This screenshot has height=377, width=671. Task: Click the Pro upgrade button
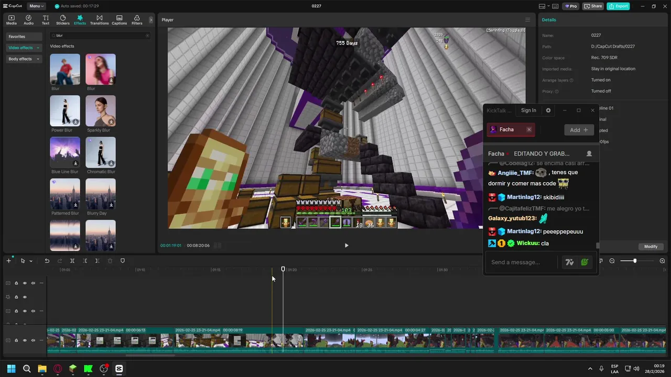(x=570, y=6)
